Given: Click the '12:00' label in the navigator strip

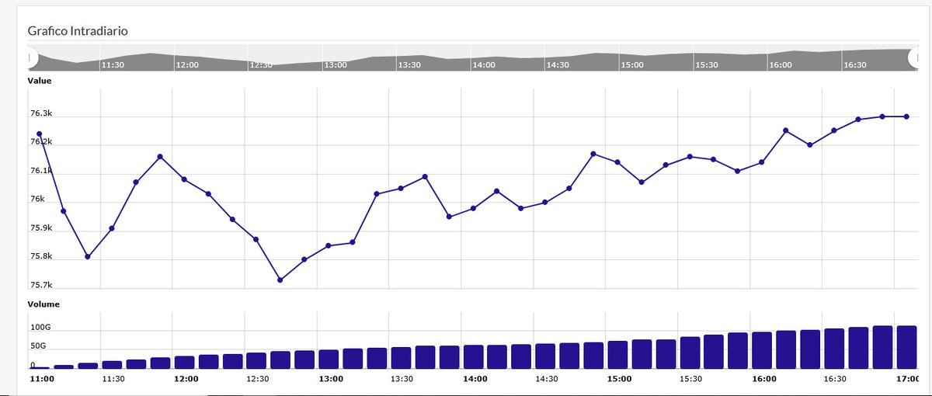Looking at the screenshot, I should point(187,65).
